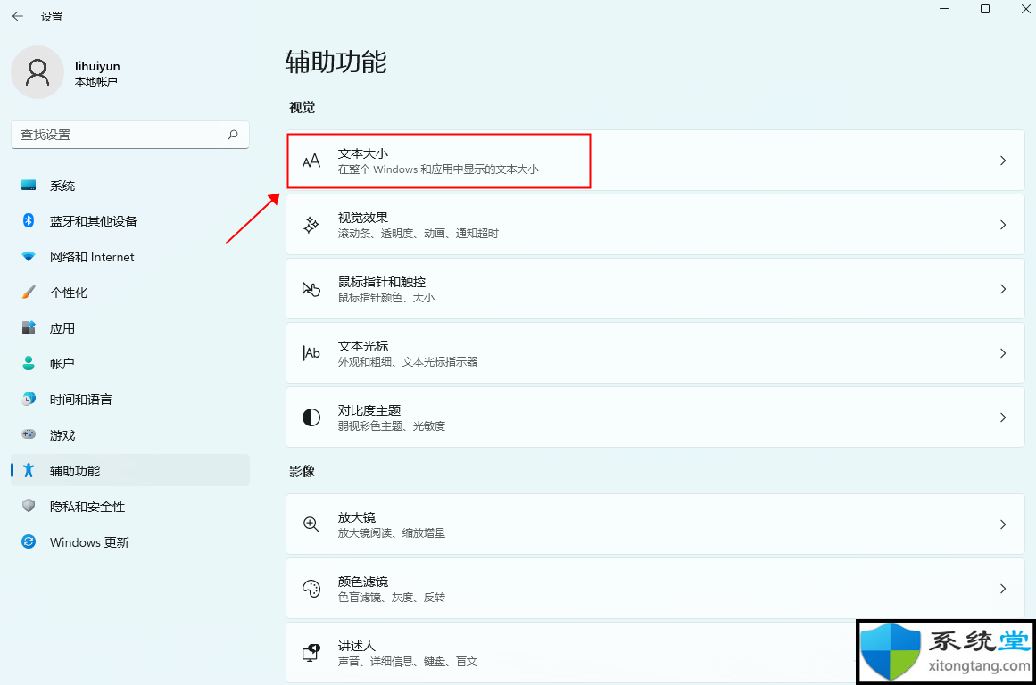Click the update icon beside Windows 更新
The image size is (1036, 685).
click(x=29, y=541)
